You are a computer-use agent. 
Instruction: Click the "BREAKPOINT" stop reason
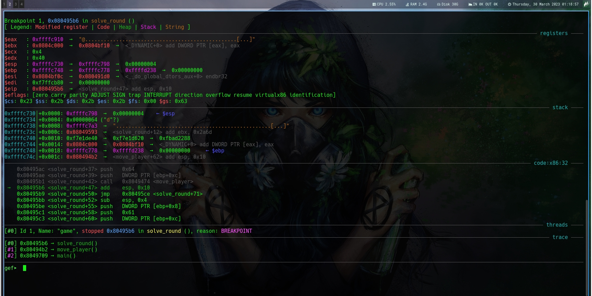point(237,231)
